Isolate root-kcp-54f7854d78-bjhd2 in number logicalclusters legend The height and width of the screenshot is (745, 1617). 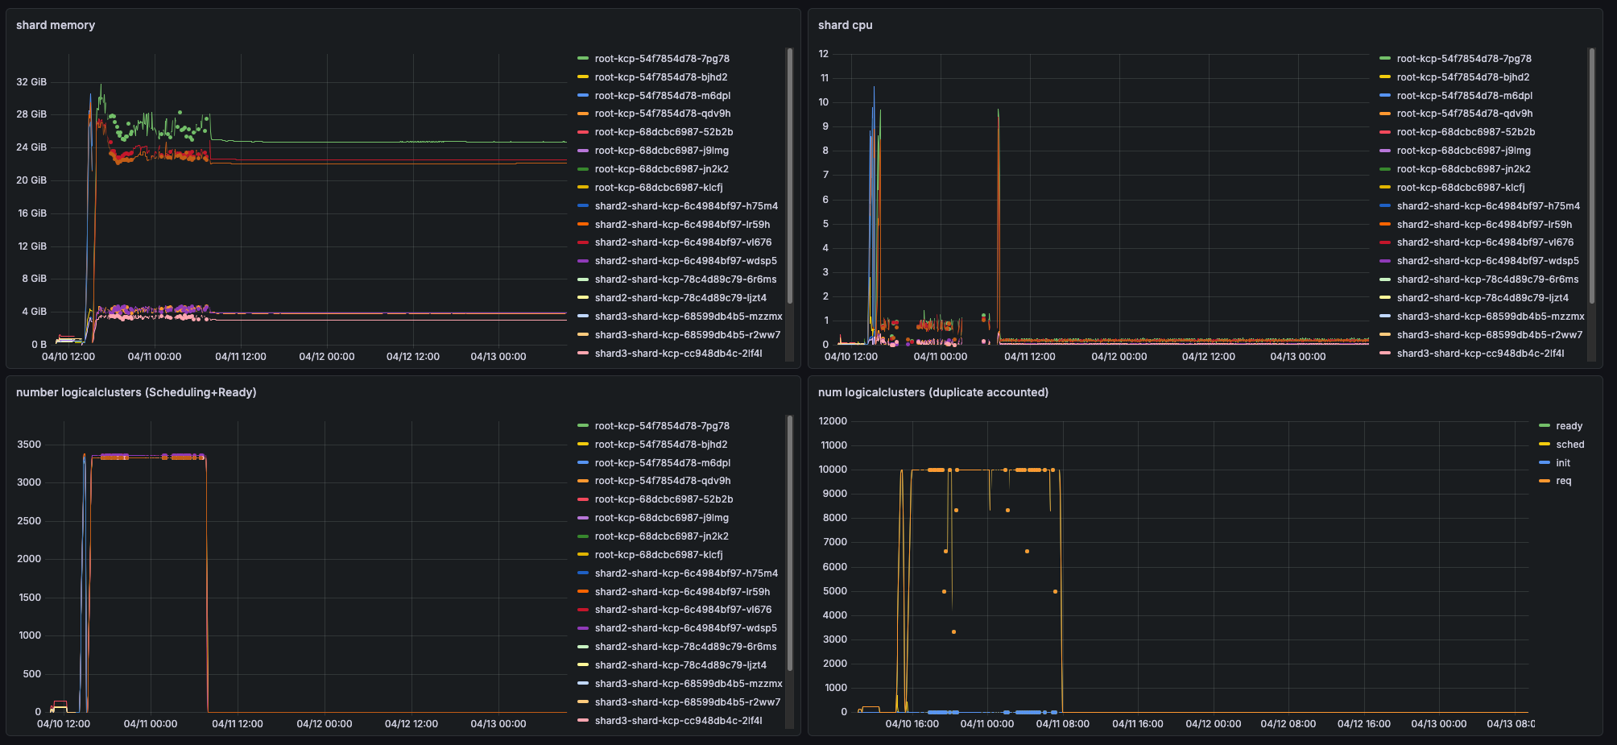click(x=661, y=445)
